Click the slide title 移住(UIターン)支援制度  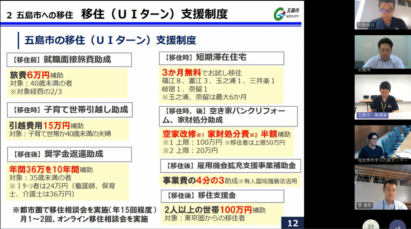point(154,14)
